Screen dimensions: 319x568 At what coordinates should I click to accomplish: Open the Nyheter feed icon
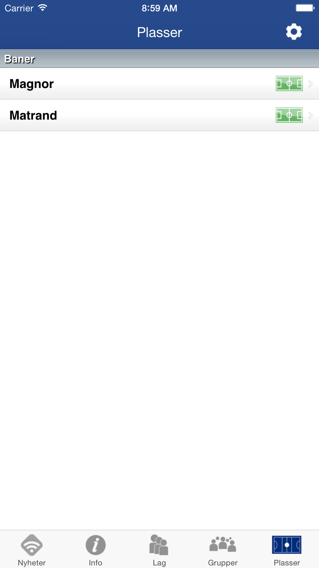[x=32, y=545]
